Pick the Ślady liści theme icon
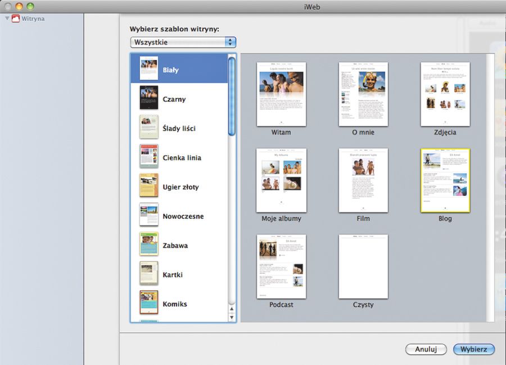The width and height of the screenshot is (506, 365). [149, 127]
